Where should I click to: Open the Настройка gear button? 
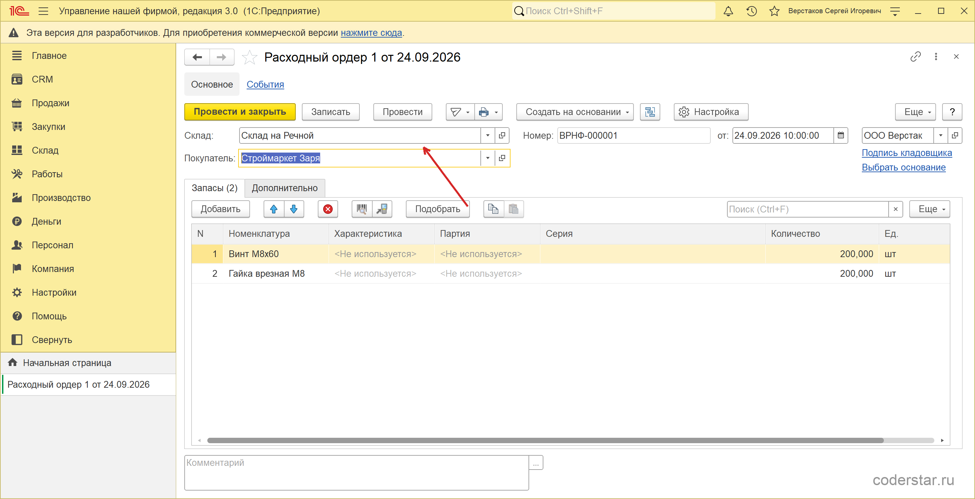click(x=711, y=112)
